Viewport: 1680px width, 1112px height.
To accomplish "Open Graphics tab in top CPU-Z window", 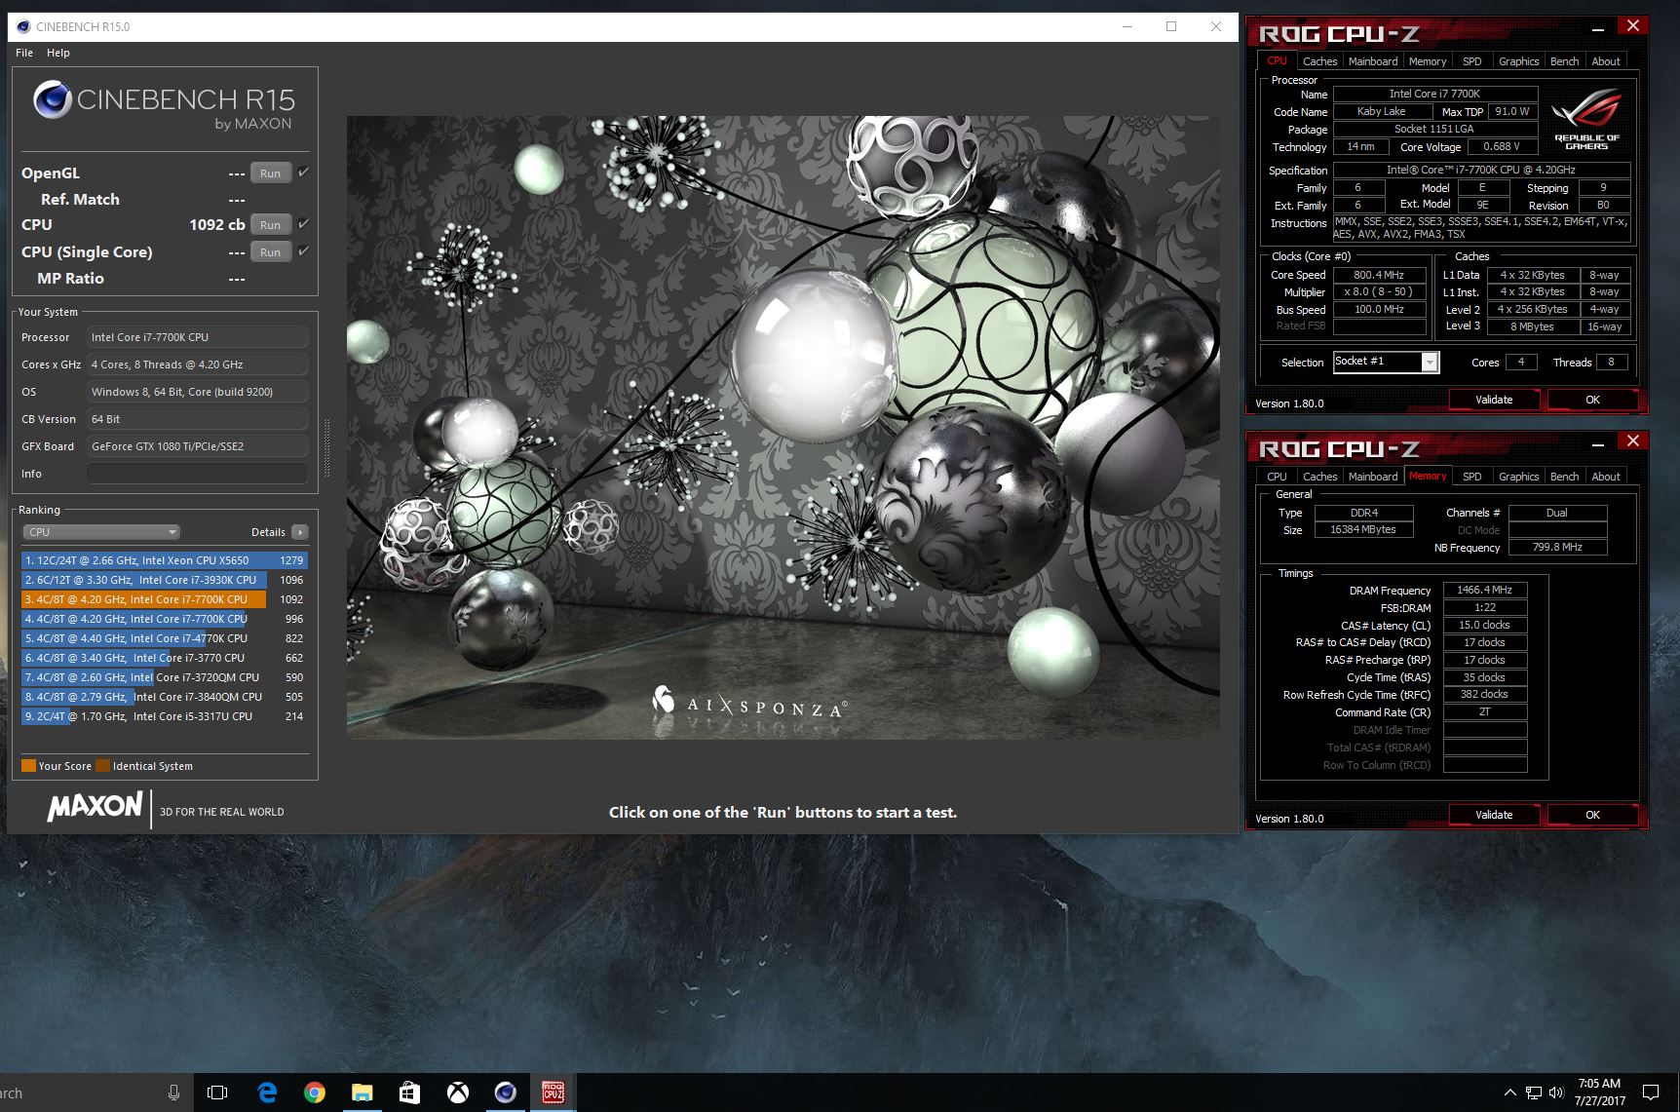I will [x=1518, y=61].
